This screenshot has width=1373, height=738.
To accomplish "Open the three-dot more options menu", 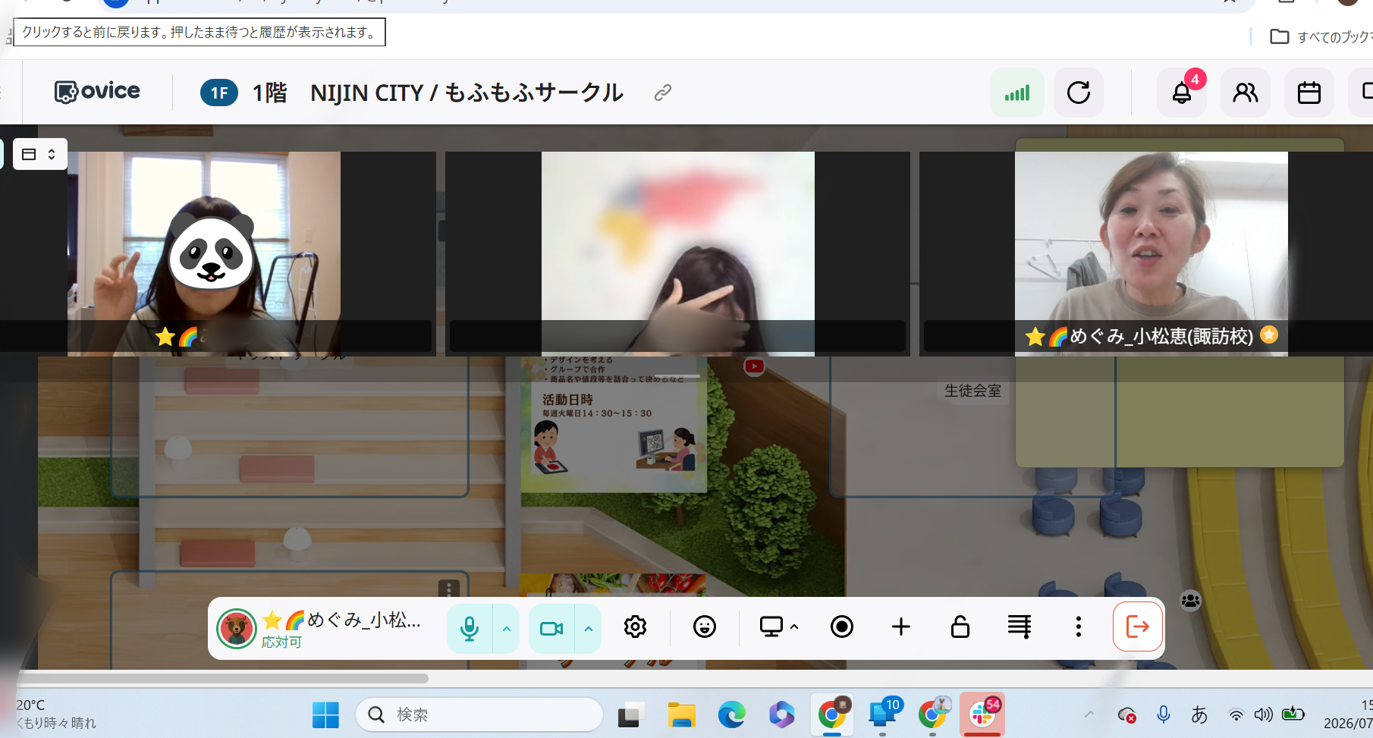I will [x=1078, y=627].
